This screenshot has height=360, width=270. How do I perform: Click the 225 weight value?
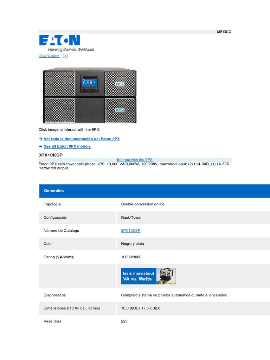[124, 321]
